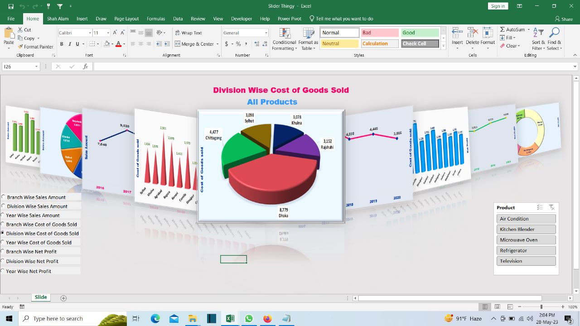Toggle Bold formatting in Font group
Viewport: 580px width, 326px height.
[62, 44]
